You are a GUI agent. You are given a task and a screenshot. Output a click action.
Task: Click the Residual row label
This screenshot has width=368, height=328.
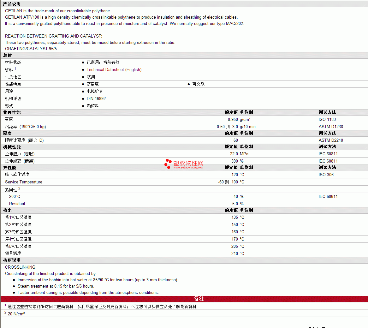click(x=17, y=204)
